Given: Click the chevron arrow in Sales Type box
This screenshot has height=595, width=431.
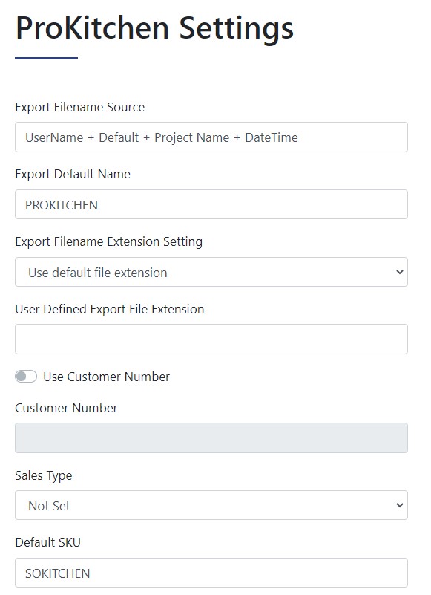Looking at the screenshot, I should [x=400, y=505].
